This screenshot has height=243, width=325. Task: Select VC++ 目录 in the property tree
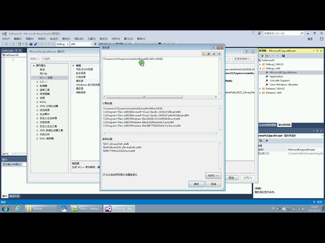[46, 77]
